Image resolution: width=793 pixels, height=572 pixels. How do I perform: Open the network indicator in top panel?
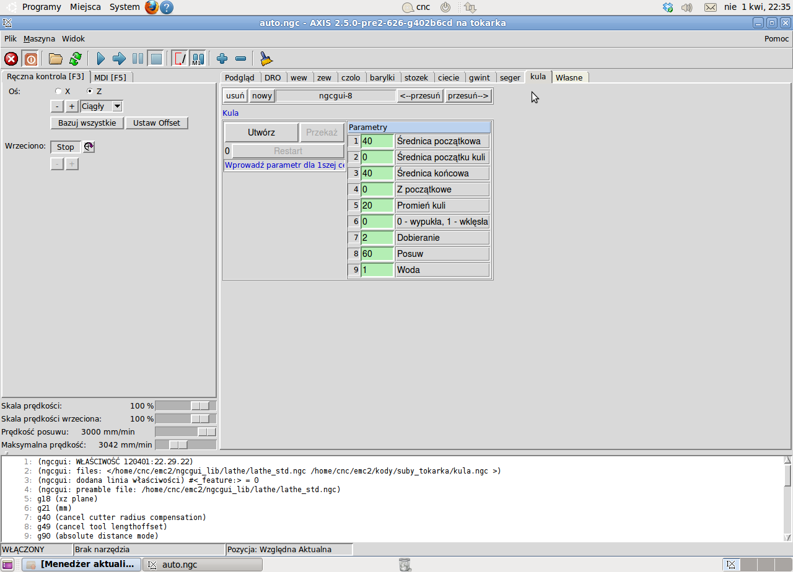tap(470, 7)
